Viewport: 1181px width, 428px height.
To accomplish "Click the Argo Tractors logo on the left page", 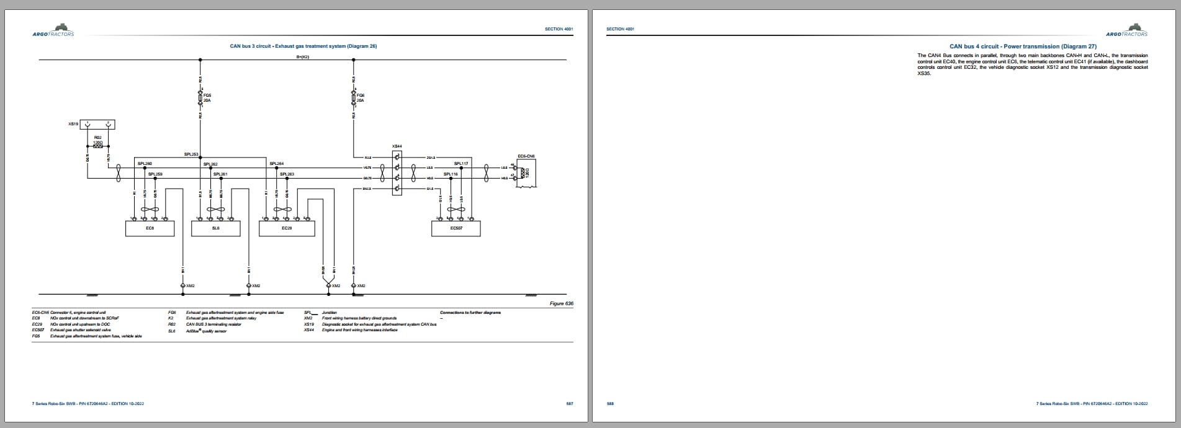I will tap(53, 30).
